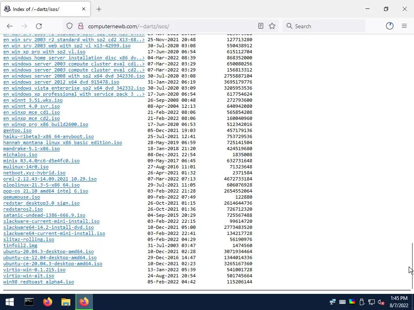Toggle reader view in address bar
Viewport: 414px width, 310px height.
[x=261, y=26]
